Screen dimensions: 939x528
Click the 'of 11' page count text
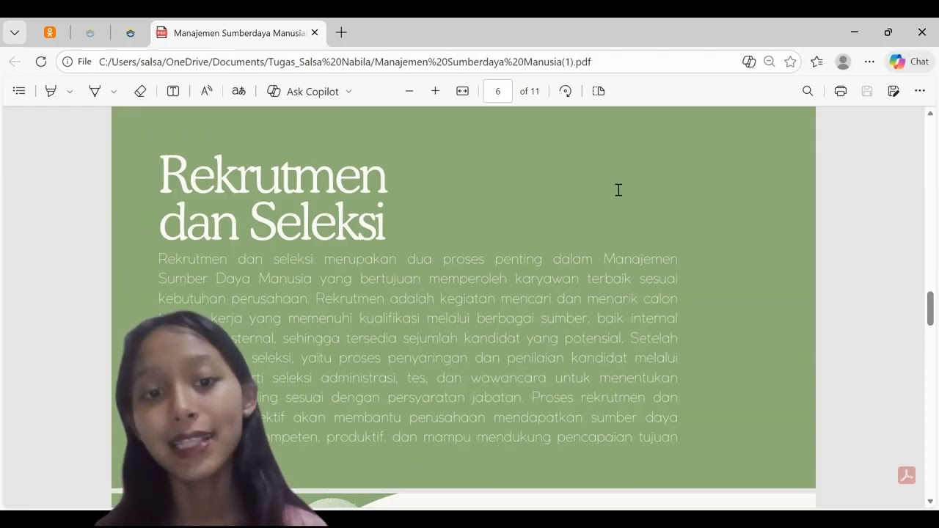point(530,91)
